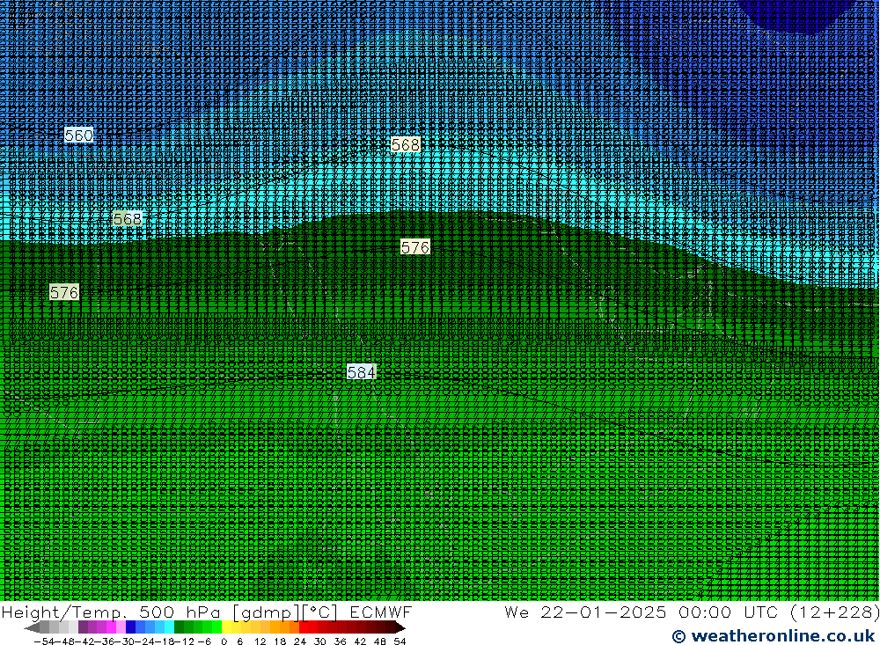Click the 584 contour label

(361, 372)
